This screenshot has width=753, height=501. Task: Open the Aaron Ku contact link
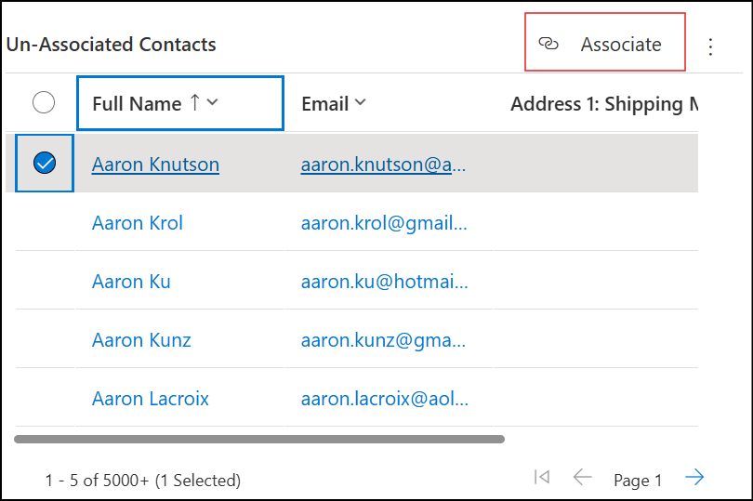point(131,282)
